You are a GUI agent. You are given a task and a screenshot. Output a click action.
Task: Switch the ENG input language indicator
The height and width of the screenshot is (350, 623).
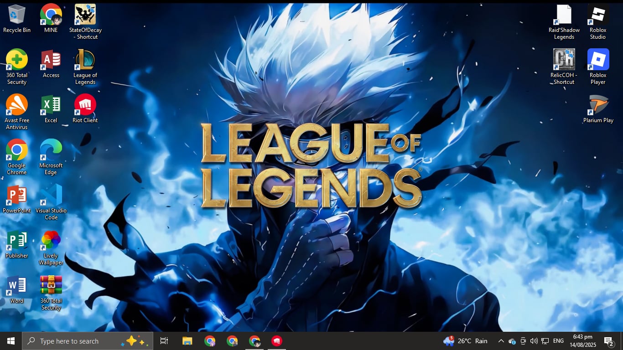point(558,341)
